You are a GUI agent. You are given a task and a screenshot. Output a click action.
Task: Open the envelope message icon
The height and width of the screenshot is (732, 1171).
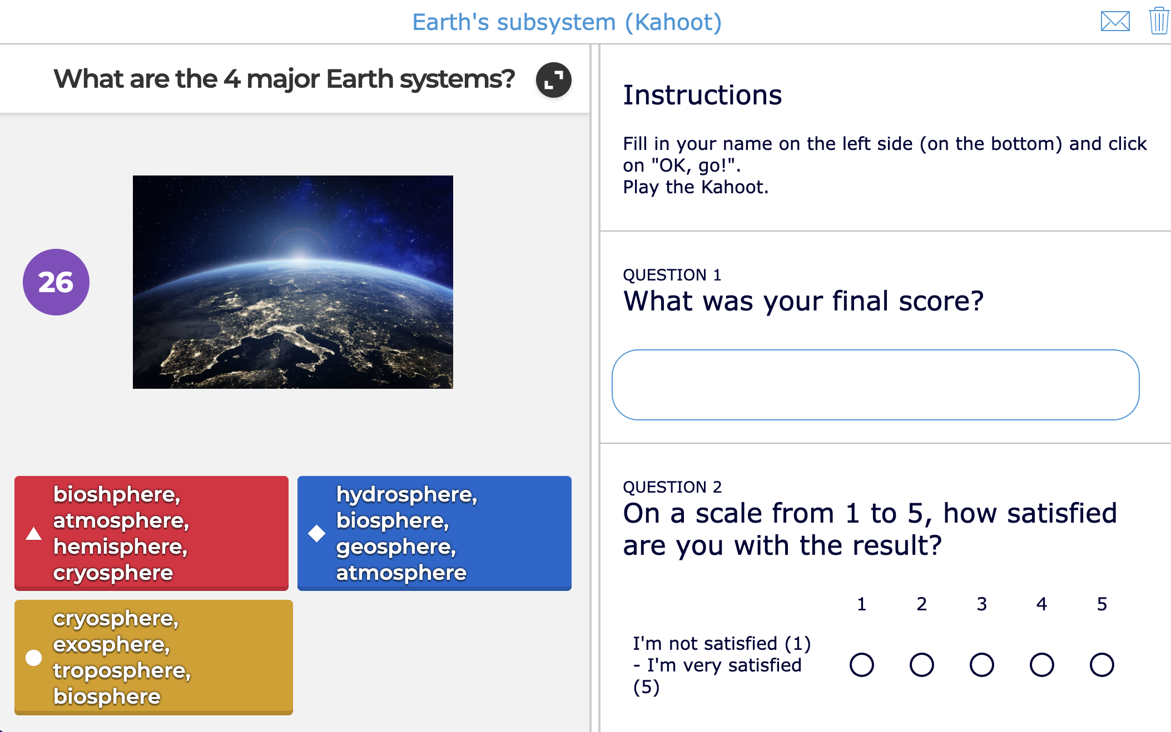(x=1115, y=22)
